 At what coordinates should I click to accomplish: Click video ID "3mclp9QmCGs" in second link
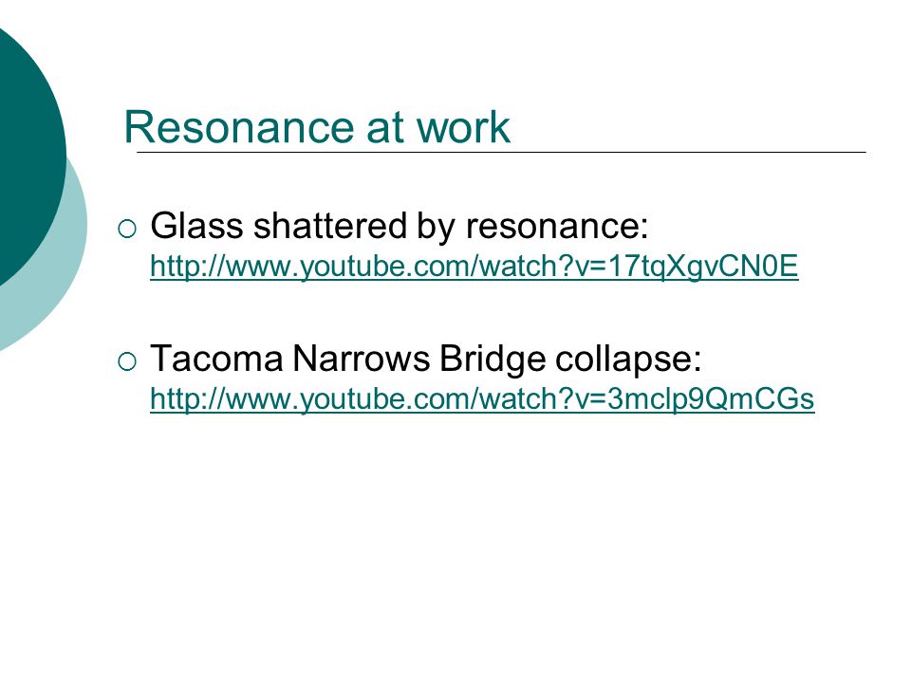pos(711,399)
